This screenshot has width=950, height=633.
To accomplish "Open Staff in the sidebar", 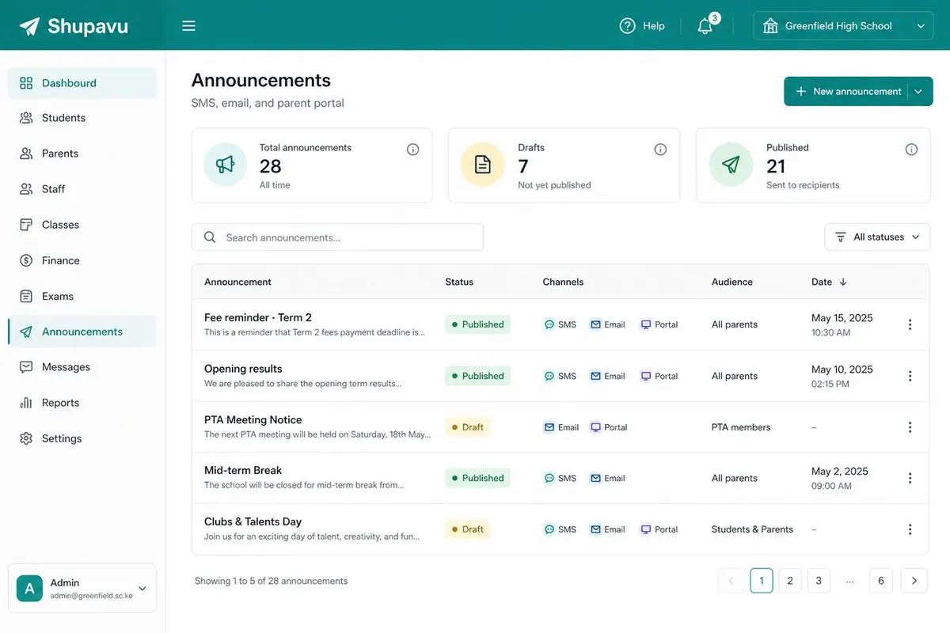I will (x=82, y=189).
